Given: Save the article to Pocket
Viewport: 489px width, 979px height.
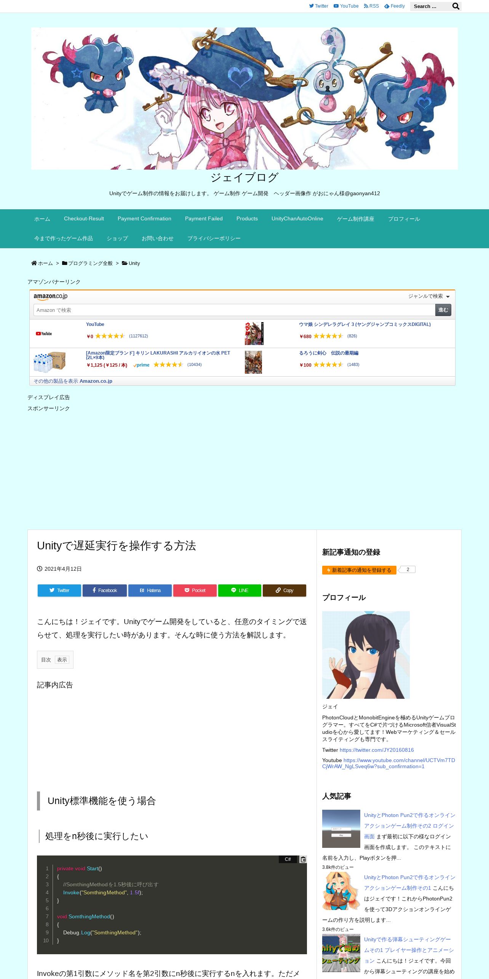Looking at the screenshot, I should (x=195, y=590).
